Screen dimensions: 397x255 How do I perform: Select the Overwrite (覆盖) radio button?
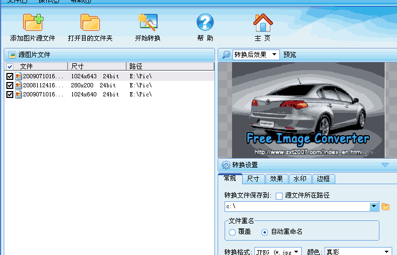[232, 232]
